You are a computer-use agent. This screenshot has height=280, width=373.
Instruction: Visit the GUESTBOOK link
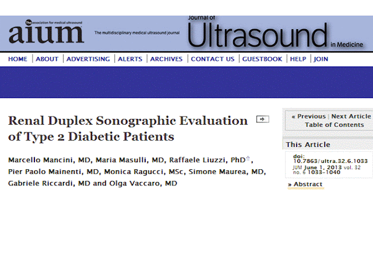(262, 59)
